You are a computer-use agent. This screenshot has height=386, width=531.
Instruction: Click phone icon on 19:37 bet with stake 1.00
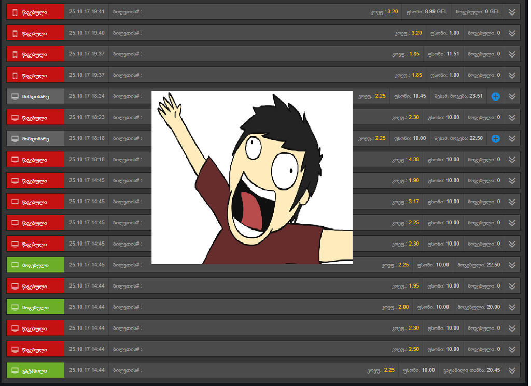point(15,76)
